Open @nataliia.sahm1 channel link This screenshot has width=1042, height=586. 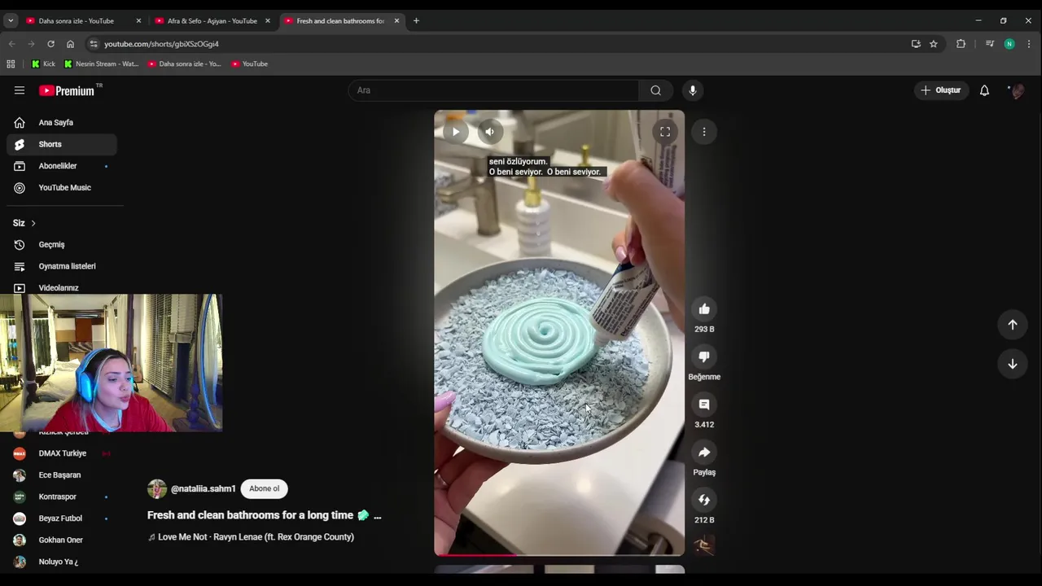tap(203, 489)
